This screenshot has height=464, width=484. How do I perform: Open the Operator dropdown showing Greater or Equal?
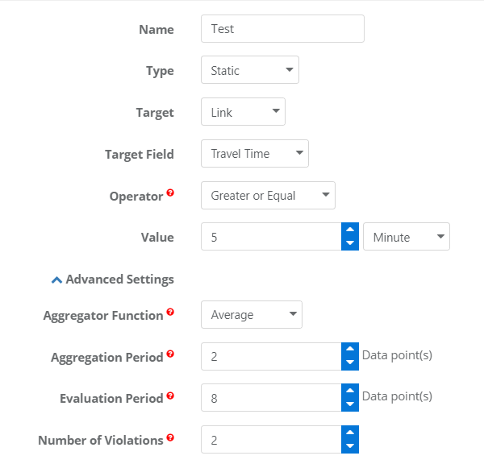tap(268, 196)
